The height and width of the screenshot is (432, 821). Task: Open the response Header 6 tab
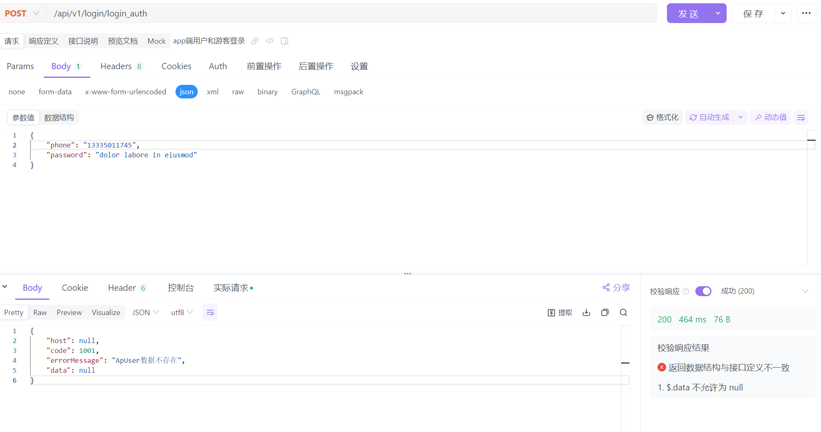coord(127,288)
